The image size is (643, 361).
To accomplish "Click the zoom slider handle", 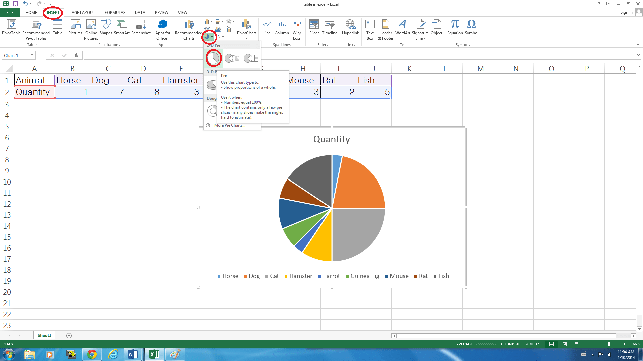I will [x=609, y=344].
